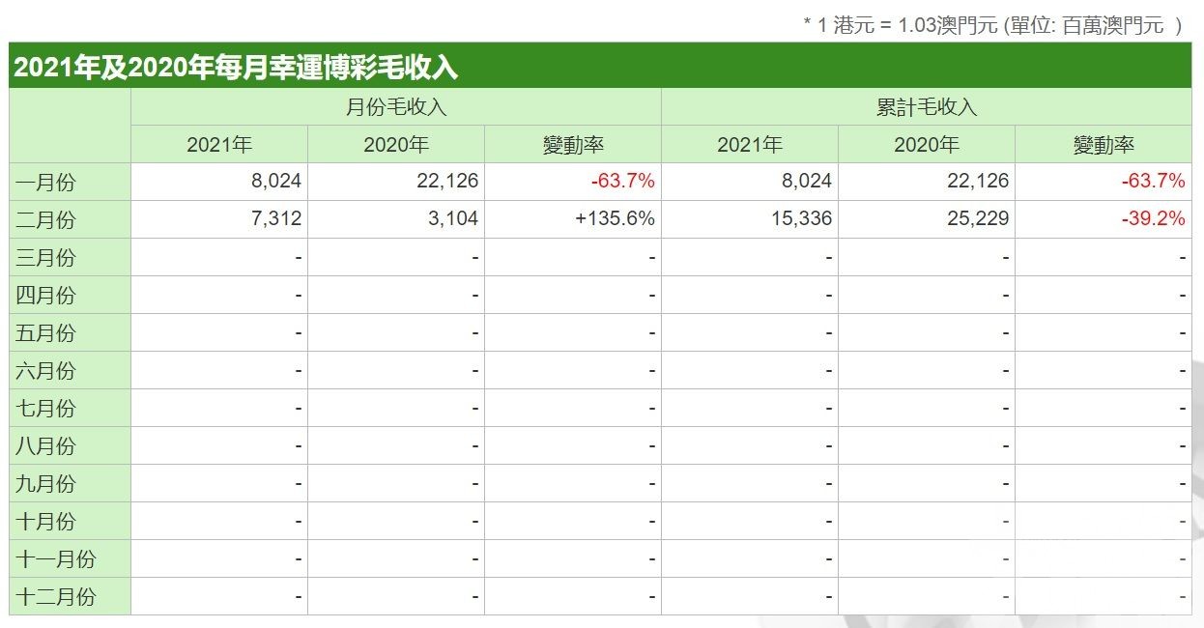Select the 九月份 row label
This screenshot has width=1204, height=628.
pos(45,483)
